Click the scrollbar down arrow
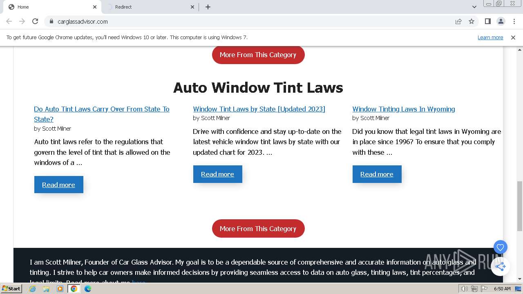Screen dimensions: 523x294 pos(520,279)
